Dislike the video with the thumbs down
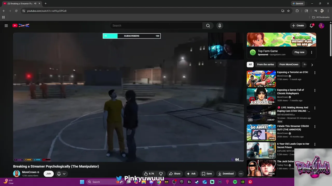The height and width of the screenshot is (186, 332). 161,174
